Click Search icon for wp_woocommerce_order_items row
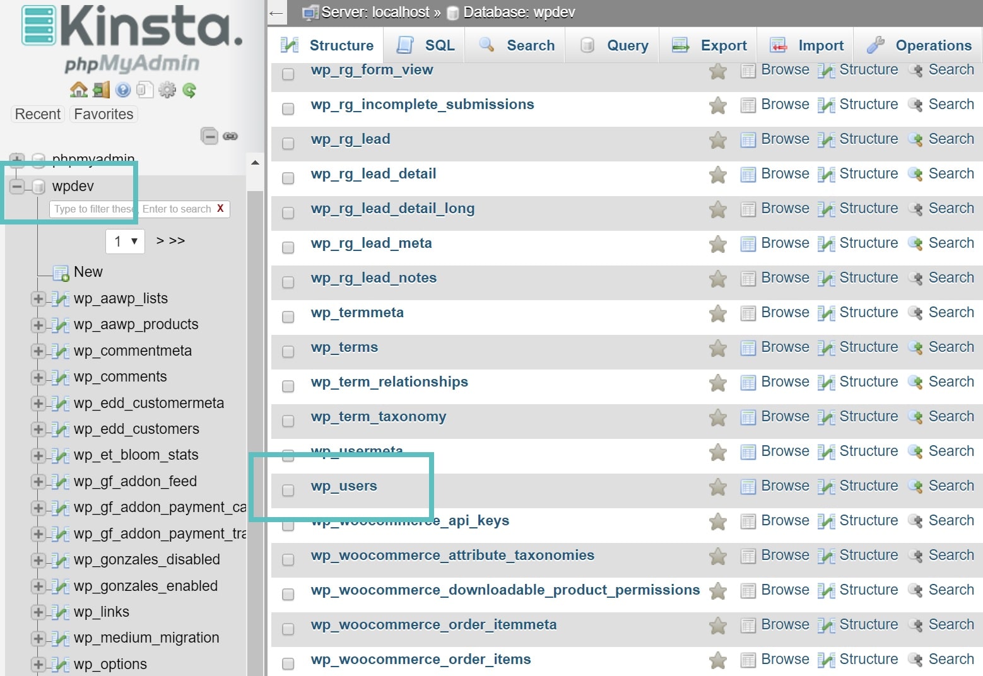 (x=915, y=660)
